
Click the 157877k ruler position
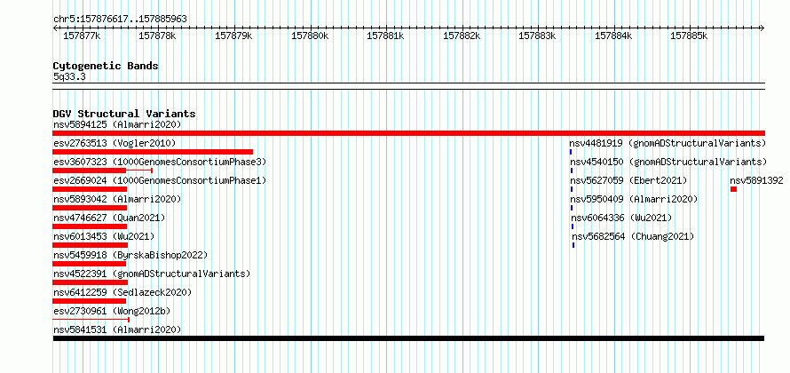point(83,36)
